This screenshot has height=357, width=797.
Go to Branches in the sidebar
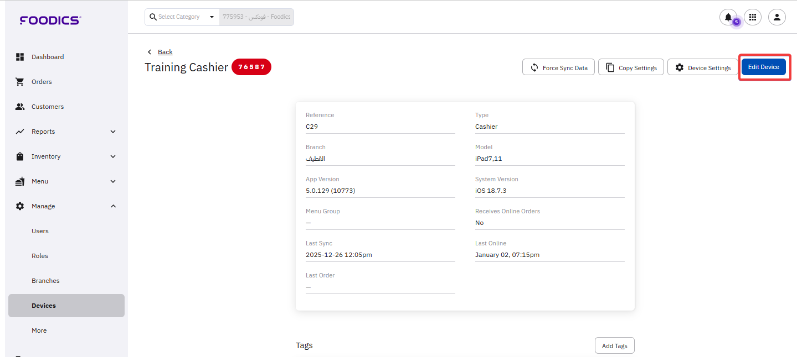45,281
